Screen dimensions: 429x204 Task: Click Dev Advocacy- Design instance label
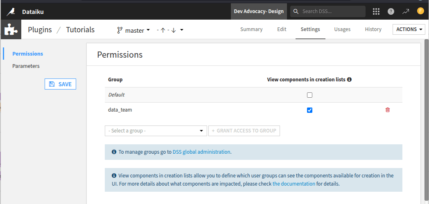[x=259, y=11]
